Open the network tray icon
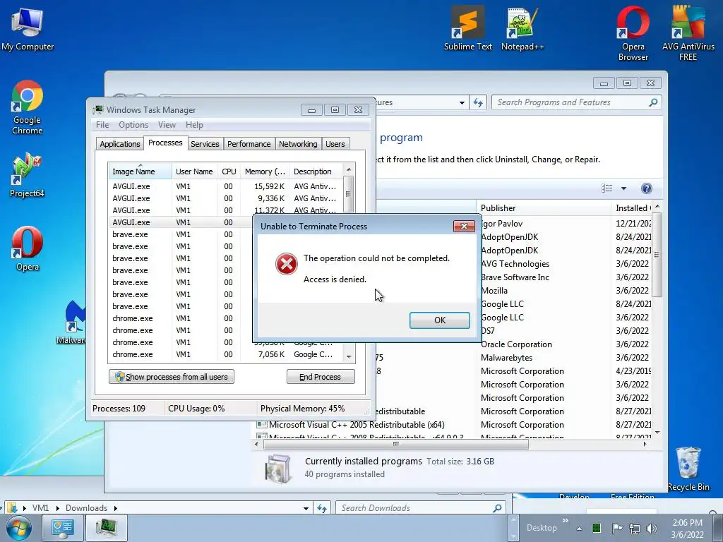 (x=635, y=528)
